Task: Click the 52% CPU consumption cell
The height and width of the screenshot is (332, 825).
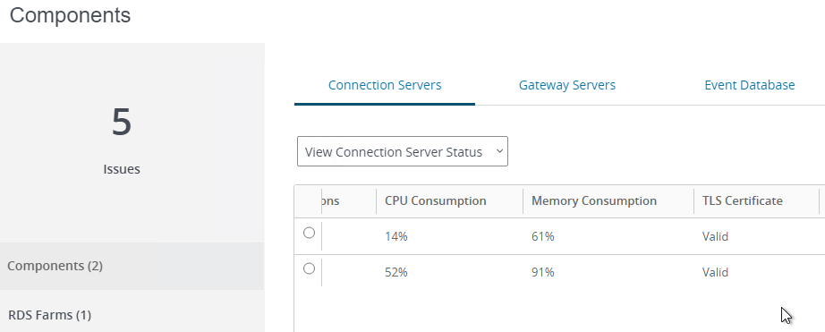Action: point(396,273)
